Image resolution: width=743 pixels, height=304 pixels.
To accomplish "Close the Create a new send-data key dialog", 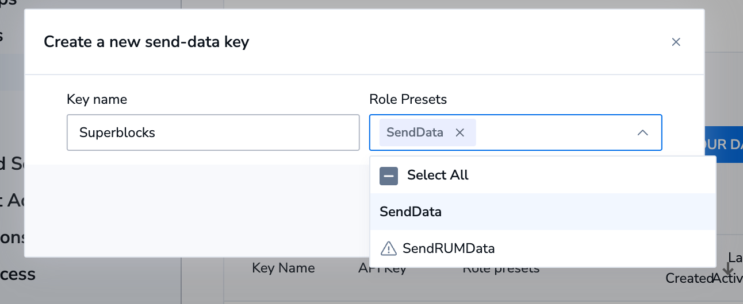I will coord(676,42).
